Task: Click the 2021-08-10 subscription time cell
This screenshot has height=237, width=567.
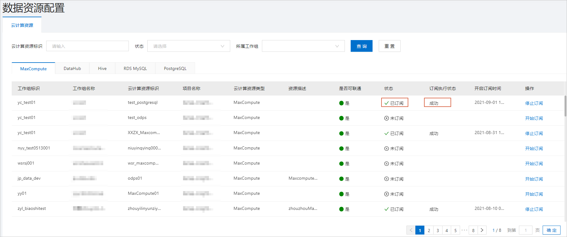Action: point(489,209)
